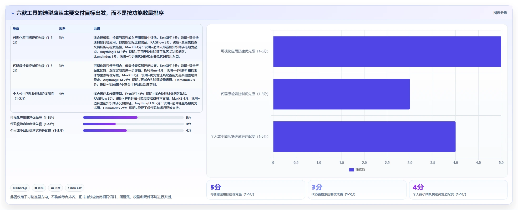Click the footer note starting 此图仅用于讨论选型方向

[92, 197]
